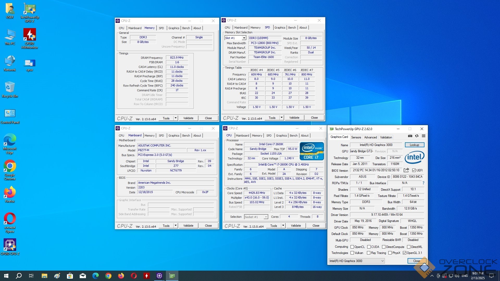The image size is (500, 281).
Task: Open Control Panel desktop icon
Action: pyautogui.click(x=10, y=116)
